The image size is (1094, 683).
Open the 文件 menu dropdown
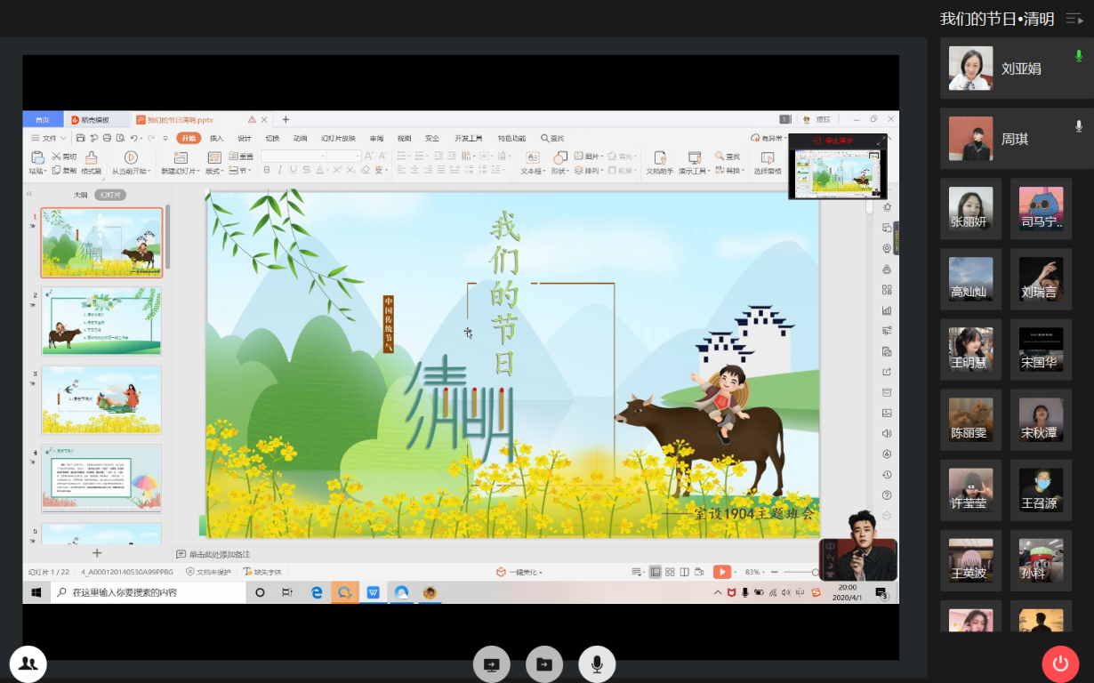click(x=50, y=138)
